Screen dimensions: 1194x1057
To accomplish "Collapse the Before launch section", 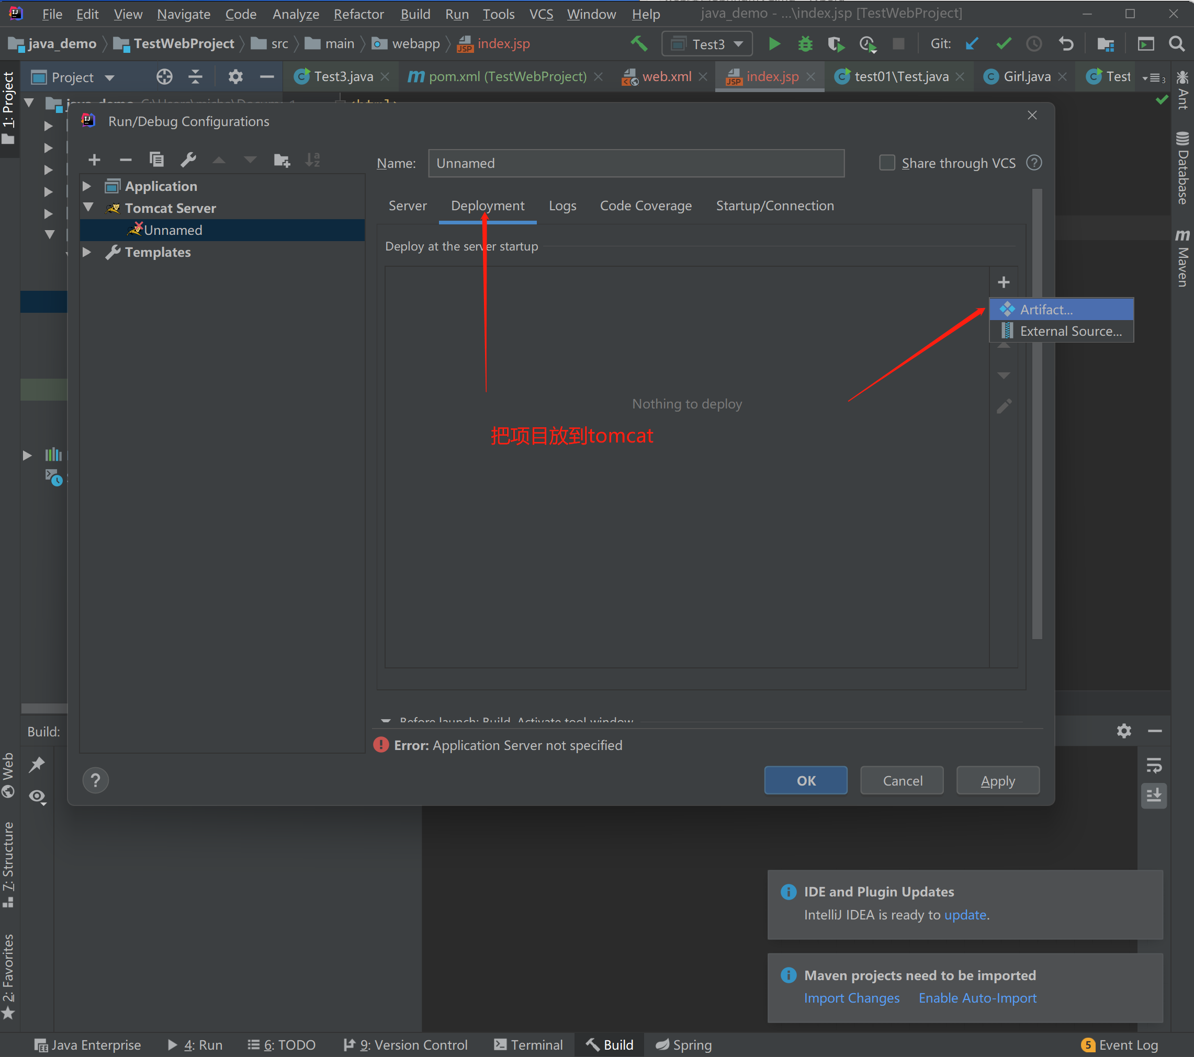I will coord(386,720).
